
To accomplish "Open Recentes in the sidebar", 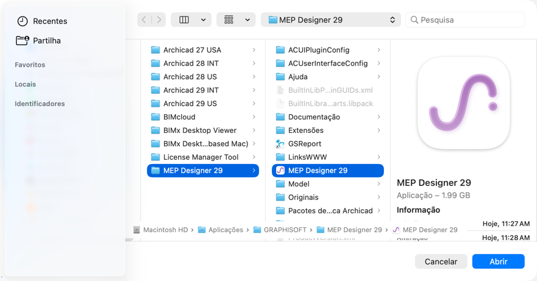I will coord(42,21).
